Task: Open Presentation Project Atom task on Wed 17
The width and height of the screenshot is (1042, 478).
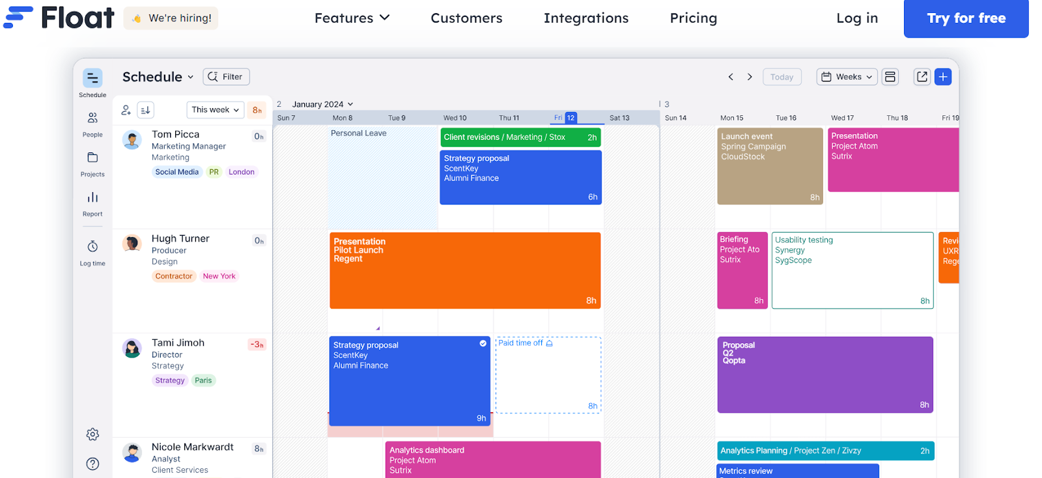Action: pyautogui.click(x=893, y=160)
